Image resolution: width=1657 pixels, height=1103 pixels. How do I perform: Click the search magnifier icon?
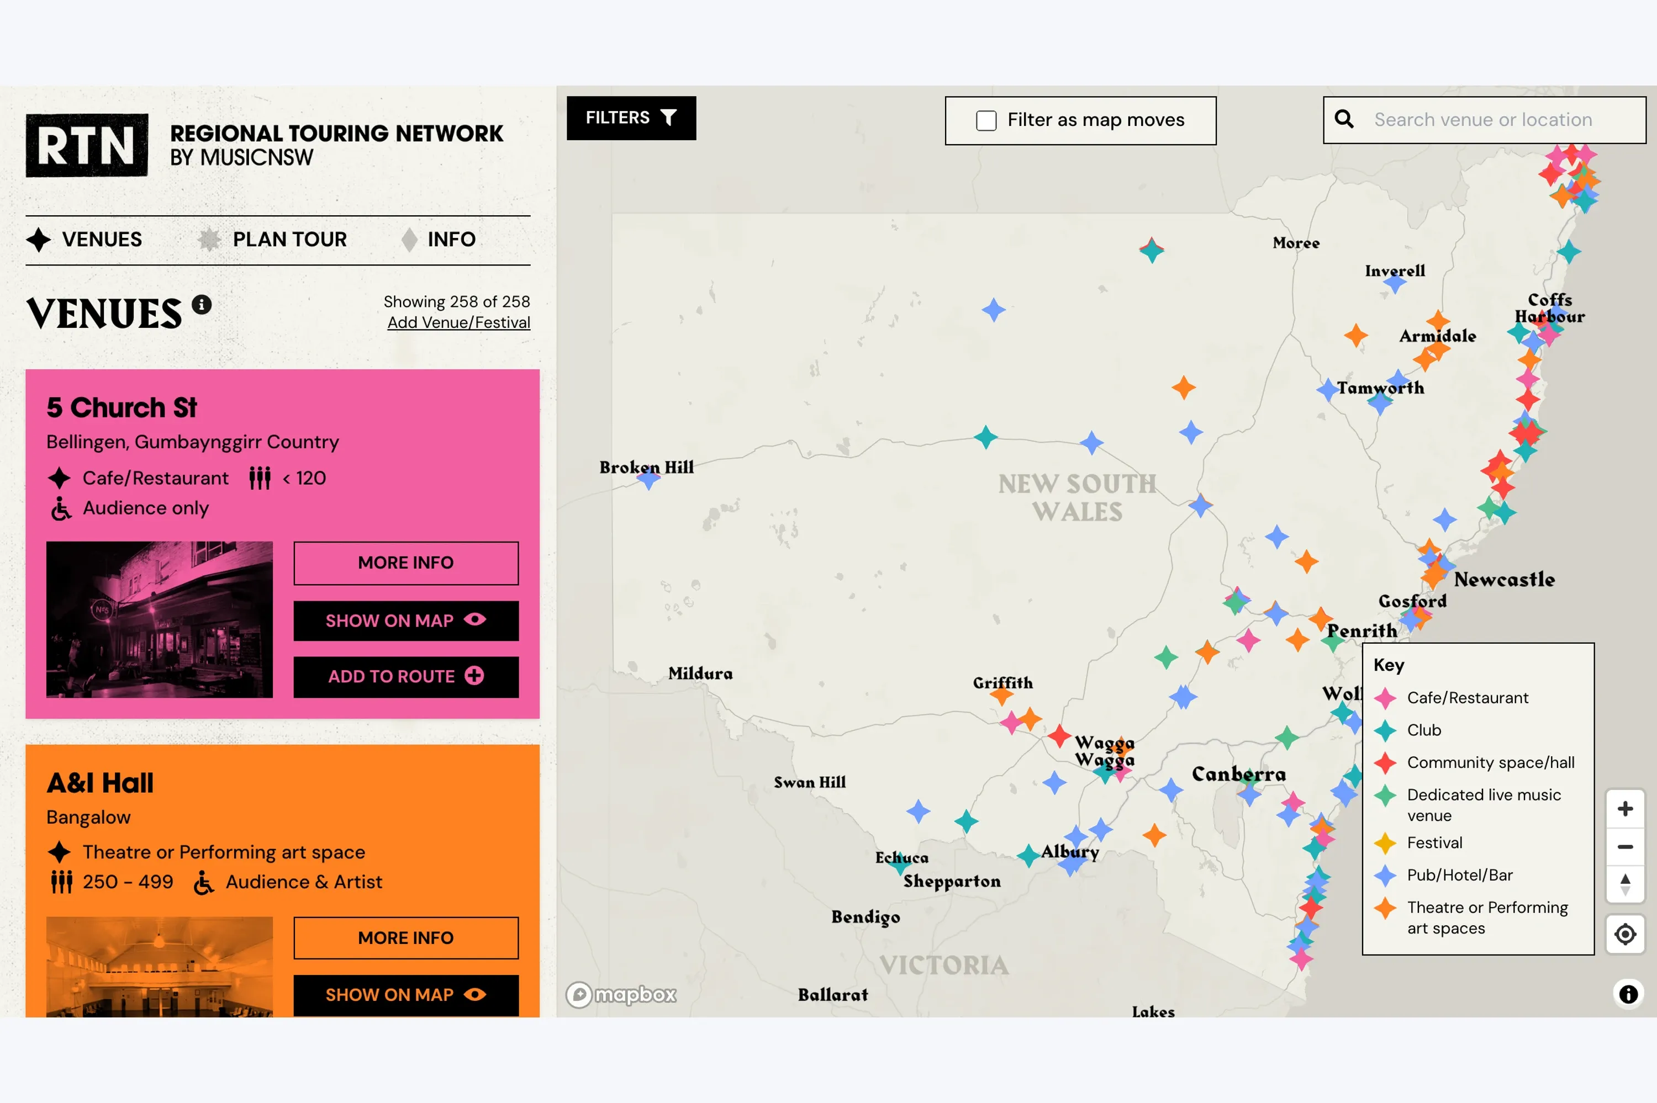coord(1344,119)
